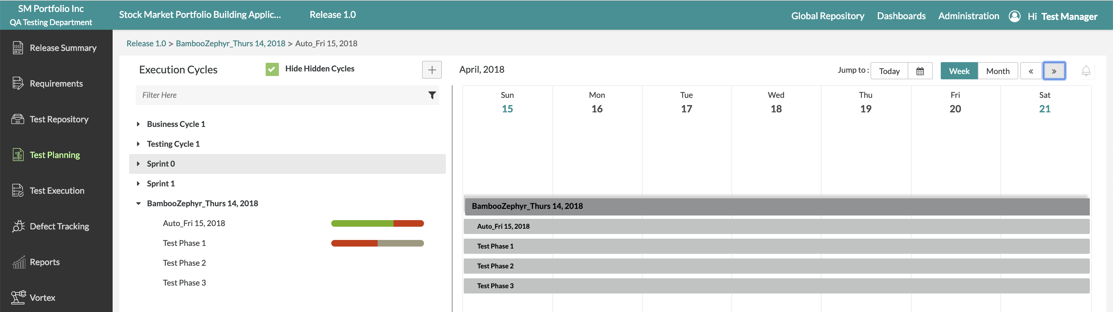Click the notification bell icon
The width and height of the screenshot is (1113, 312).
1086,71
